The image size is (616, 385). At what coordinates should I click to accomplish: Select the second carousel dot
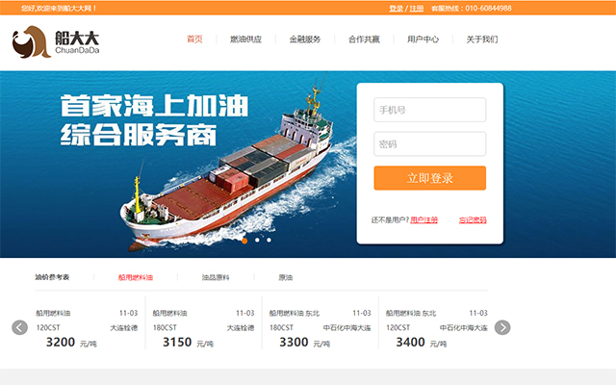point(257,240)
